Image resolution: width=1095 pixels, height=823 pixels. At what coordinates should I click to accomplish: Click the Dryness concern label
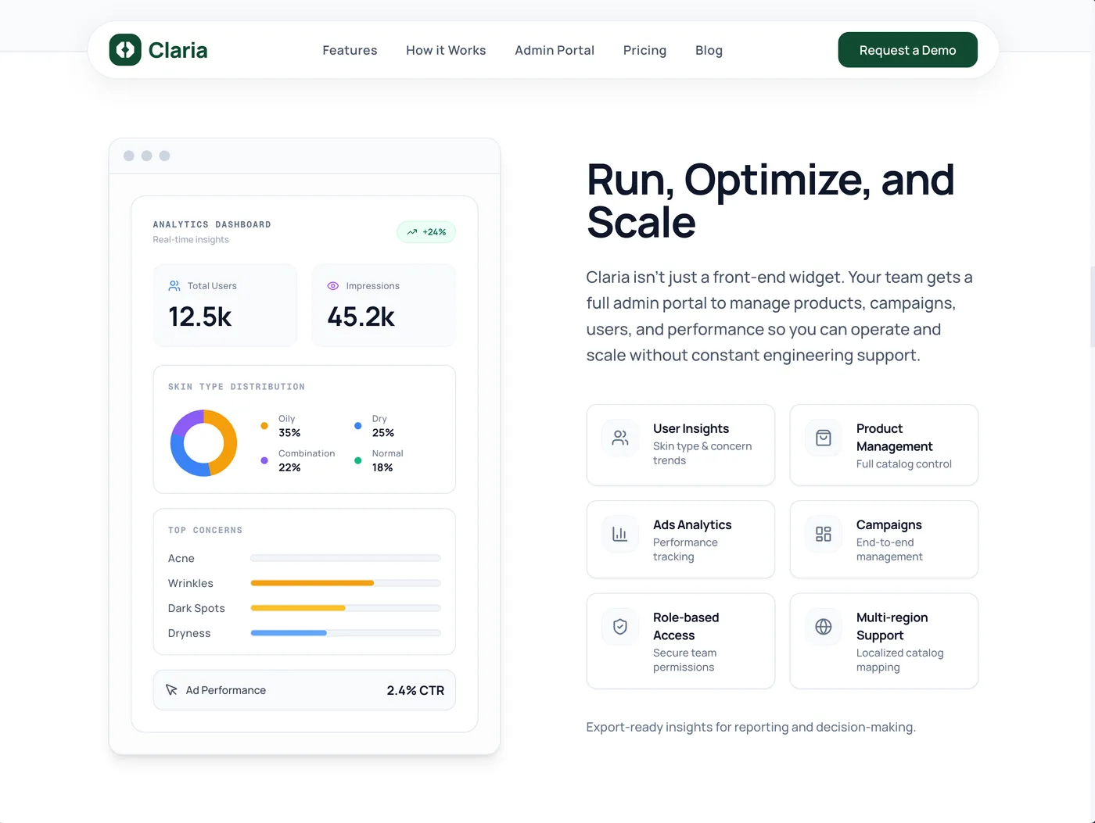(x=189, y=633)
